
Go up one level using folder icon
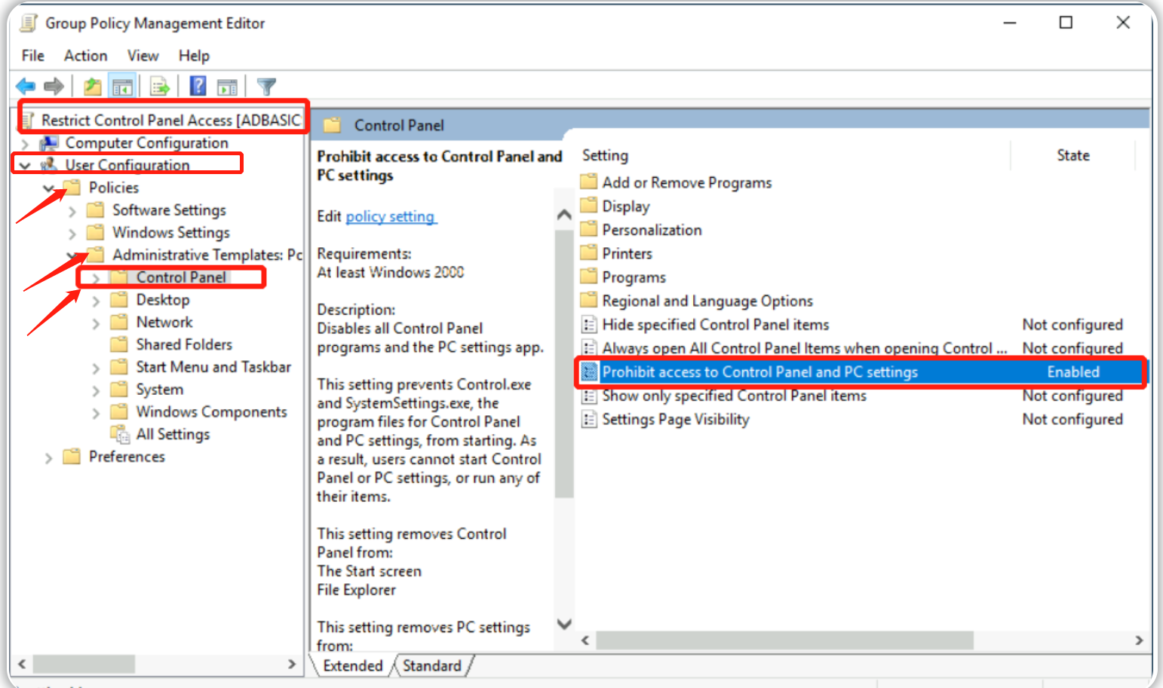coord(92,87)
